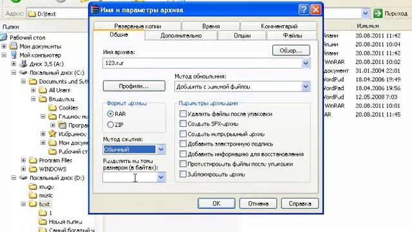The image size is (412, 232).
Task: Collapse the Локальный диск (C:) node
Action: coord(14,72)
